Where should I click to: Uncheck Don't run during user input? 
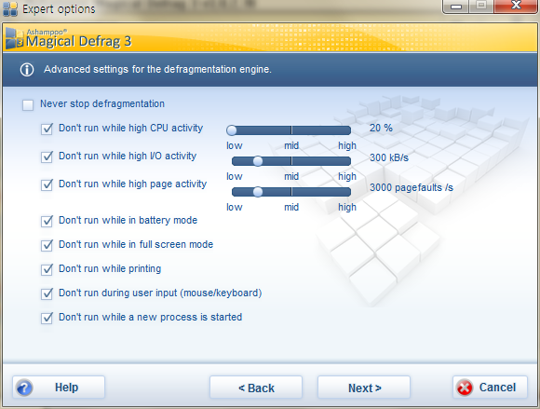point(47,293)
